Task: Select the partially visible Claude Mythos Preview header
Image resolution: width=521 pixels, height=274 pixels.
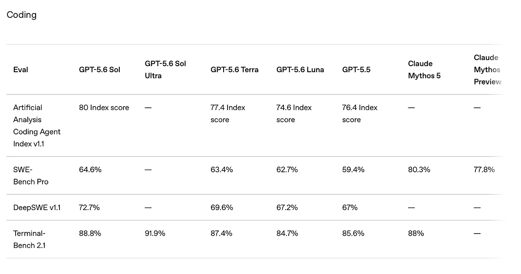Action: click(488, 70)
